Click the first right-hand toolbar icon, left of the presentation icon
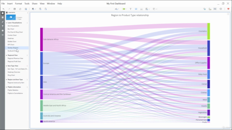 [204, 9]
